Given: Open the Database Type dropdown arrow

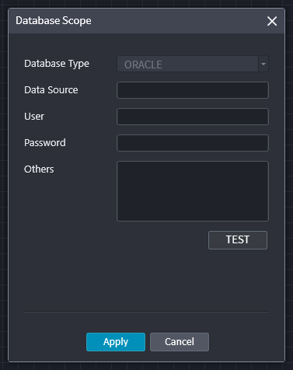Looking at the screenshot, I should [x=263, y=64].
